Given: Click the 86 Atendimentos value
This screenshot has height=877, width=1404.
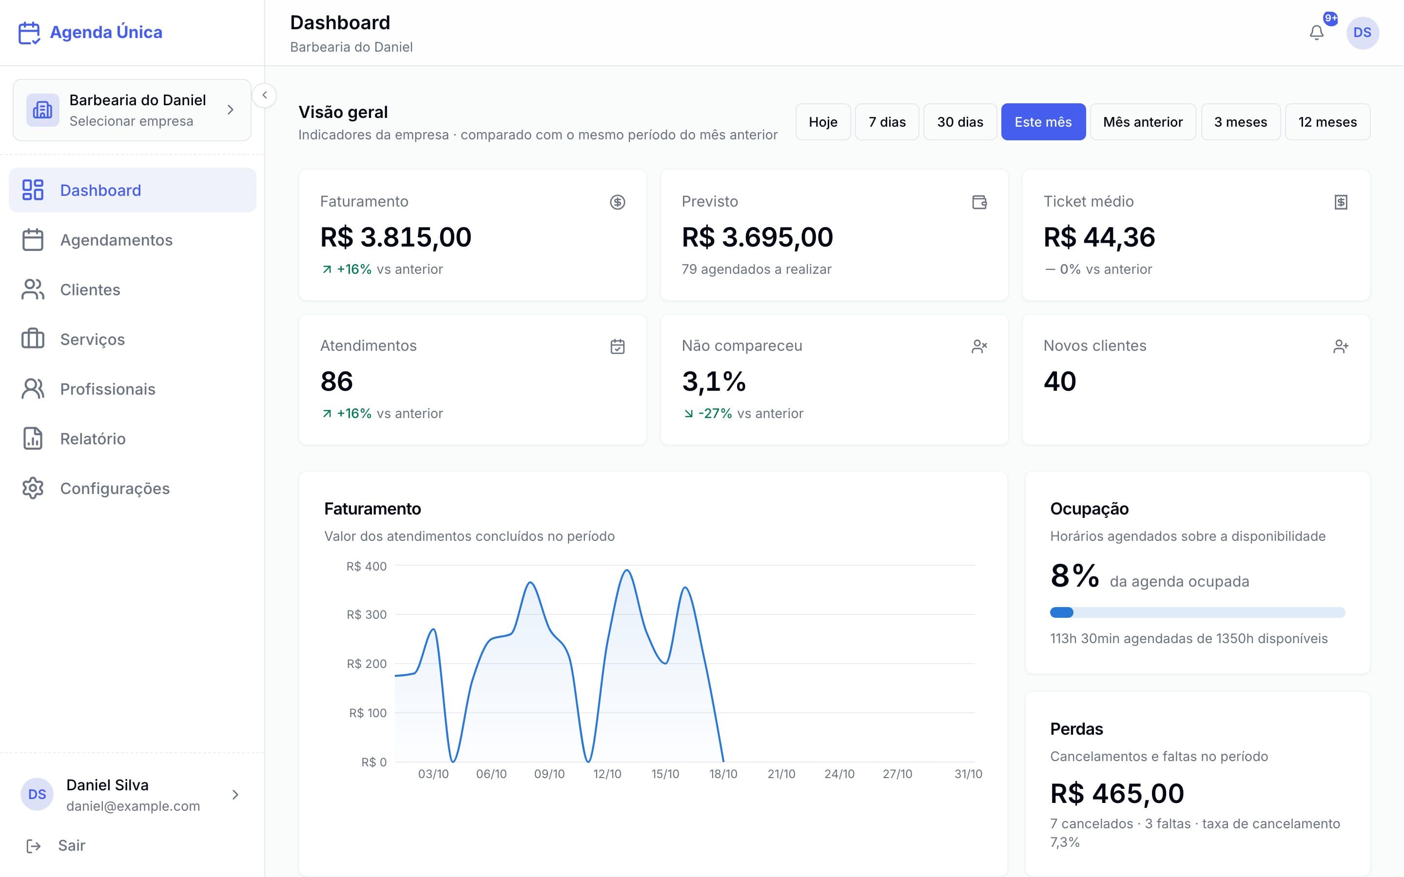Looking at the screenshot, I should 336,381.
